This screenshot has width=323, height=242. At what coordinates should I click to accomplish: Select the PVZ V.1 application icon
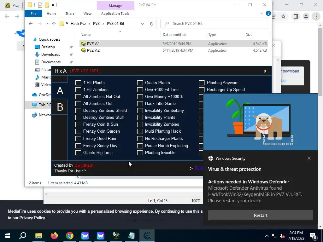(x=83, y=43)
